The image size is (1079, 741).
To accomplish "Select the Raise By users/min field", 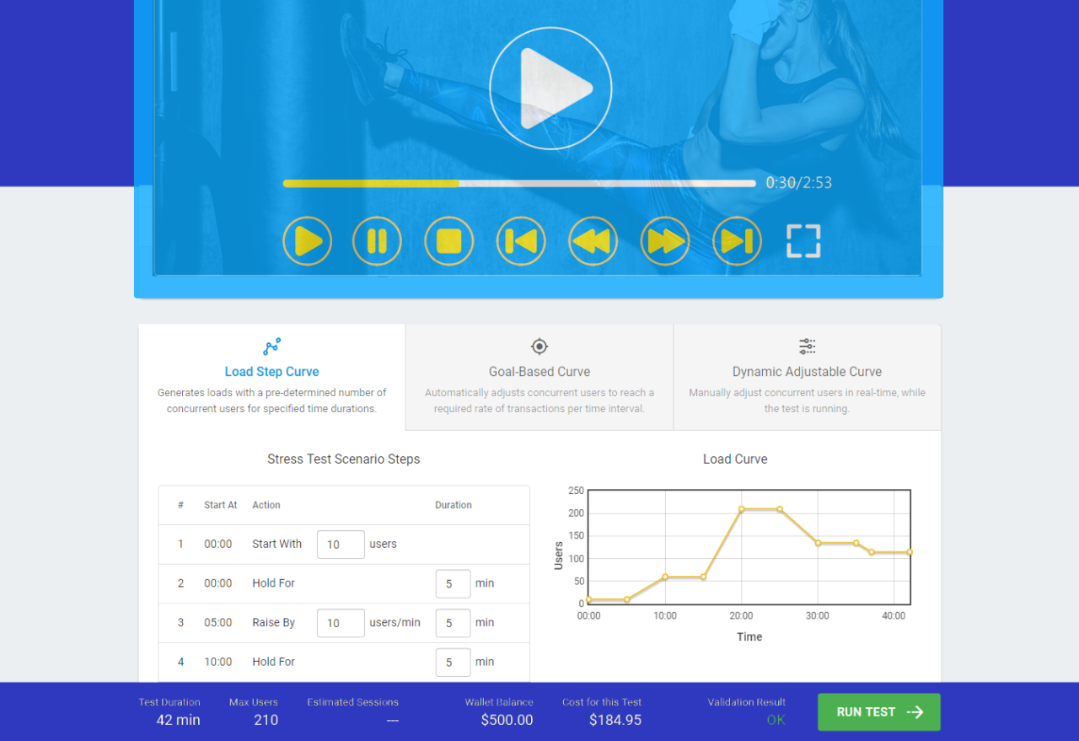I will click(341, 623).
